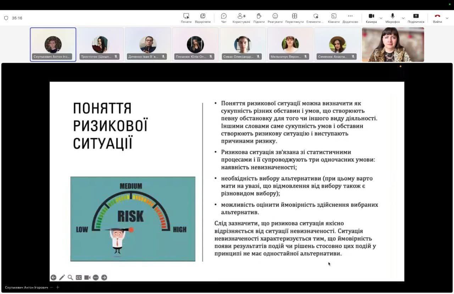Toggle the Камера camera on or off
This screenshot has width=454, height=294.
click(x=371, y=18)
